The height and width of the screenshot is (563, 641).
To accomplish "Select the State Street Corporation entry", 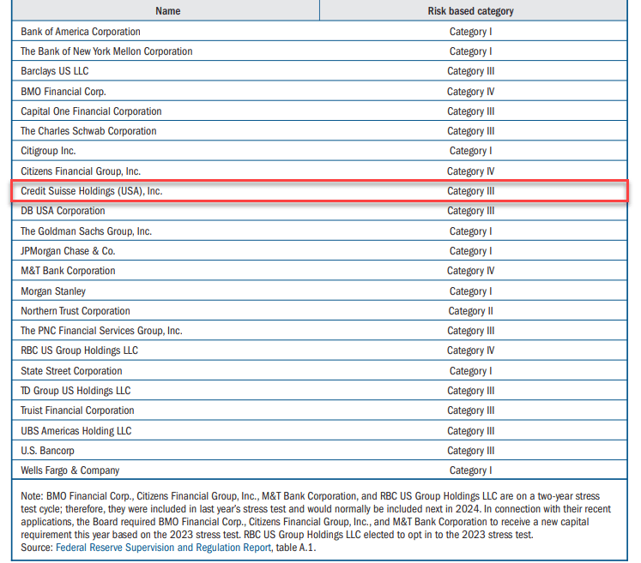I will (71, 371).
